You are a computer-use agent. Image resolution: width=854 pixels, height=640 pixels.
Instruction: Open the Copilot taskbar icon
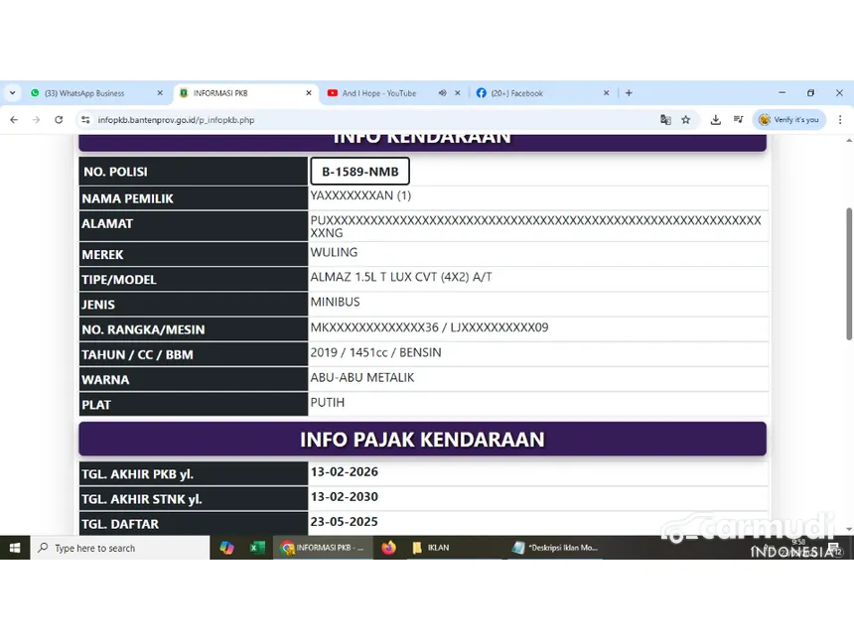tap(226, 548)
